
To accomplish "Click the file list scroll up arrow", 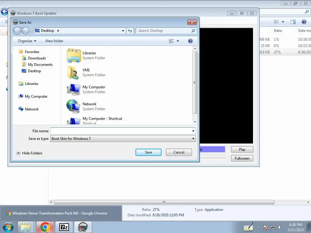I will pos(195,49).
